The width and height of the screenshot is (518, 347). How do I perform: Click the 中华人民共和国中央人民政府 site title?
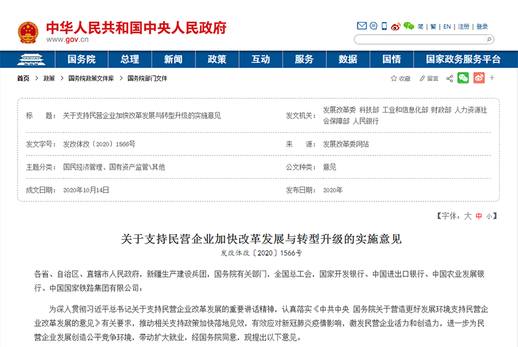point(136,28)
